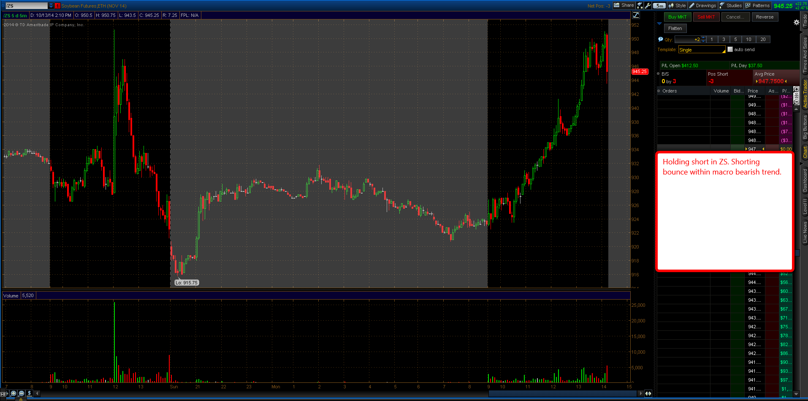Click the chart scroll right arrow
Screen dimensions: 808x401
(x=641, y=393)
